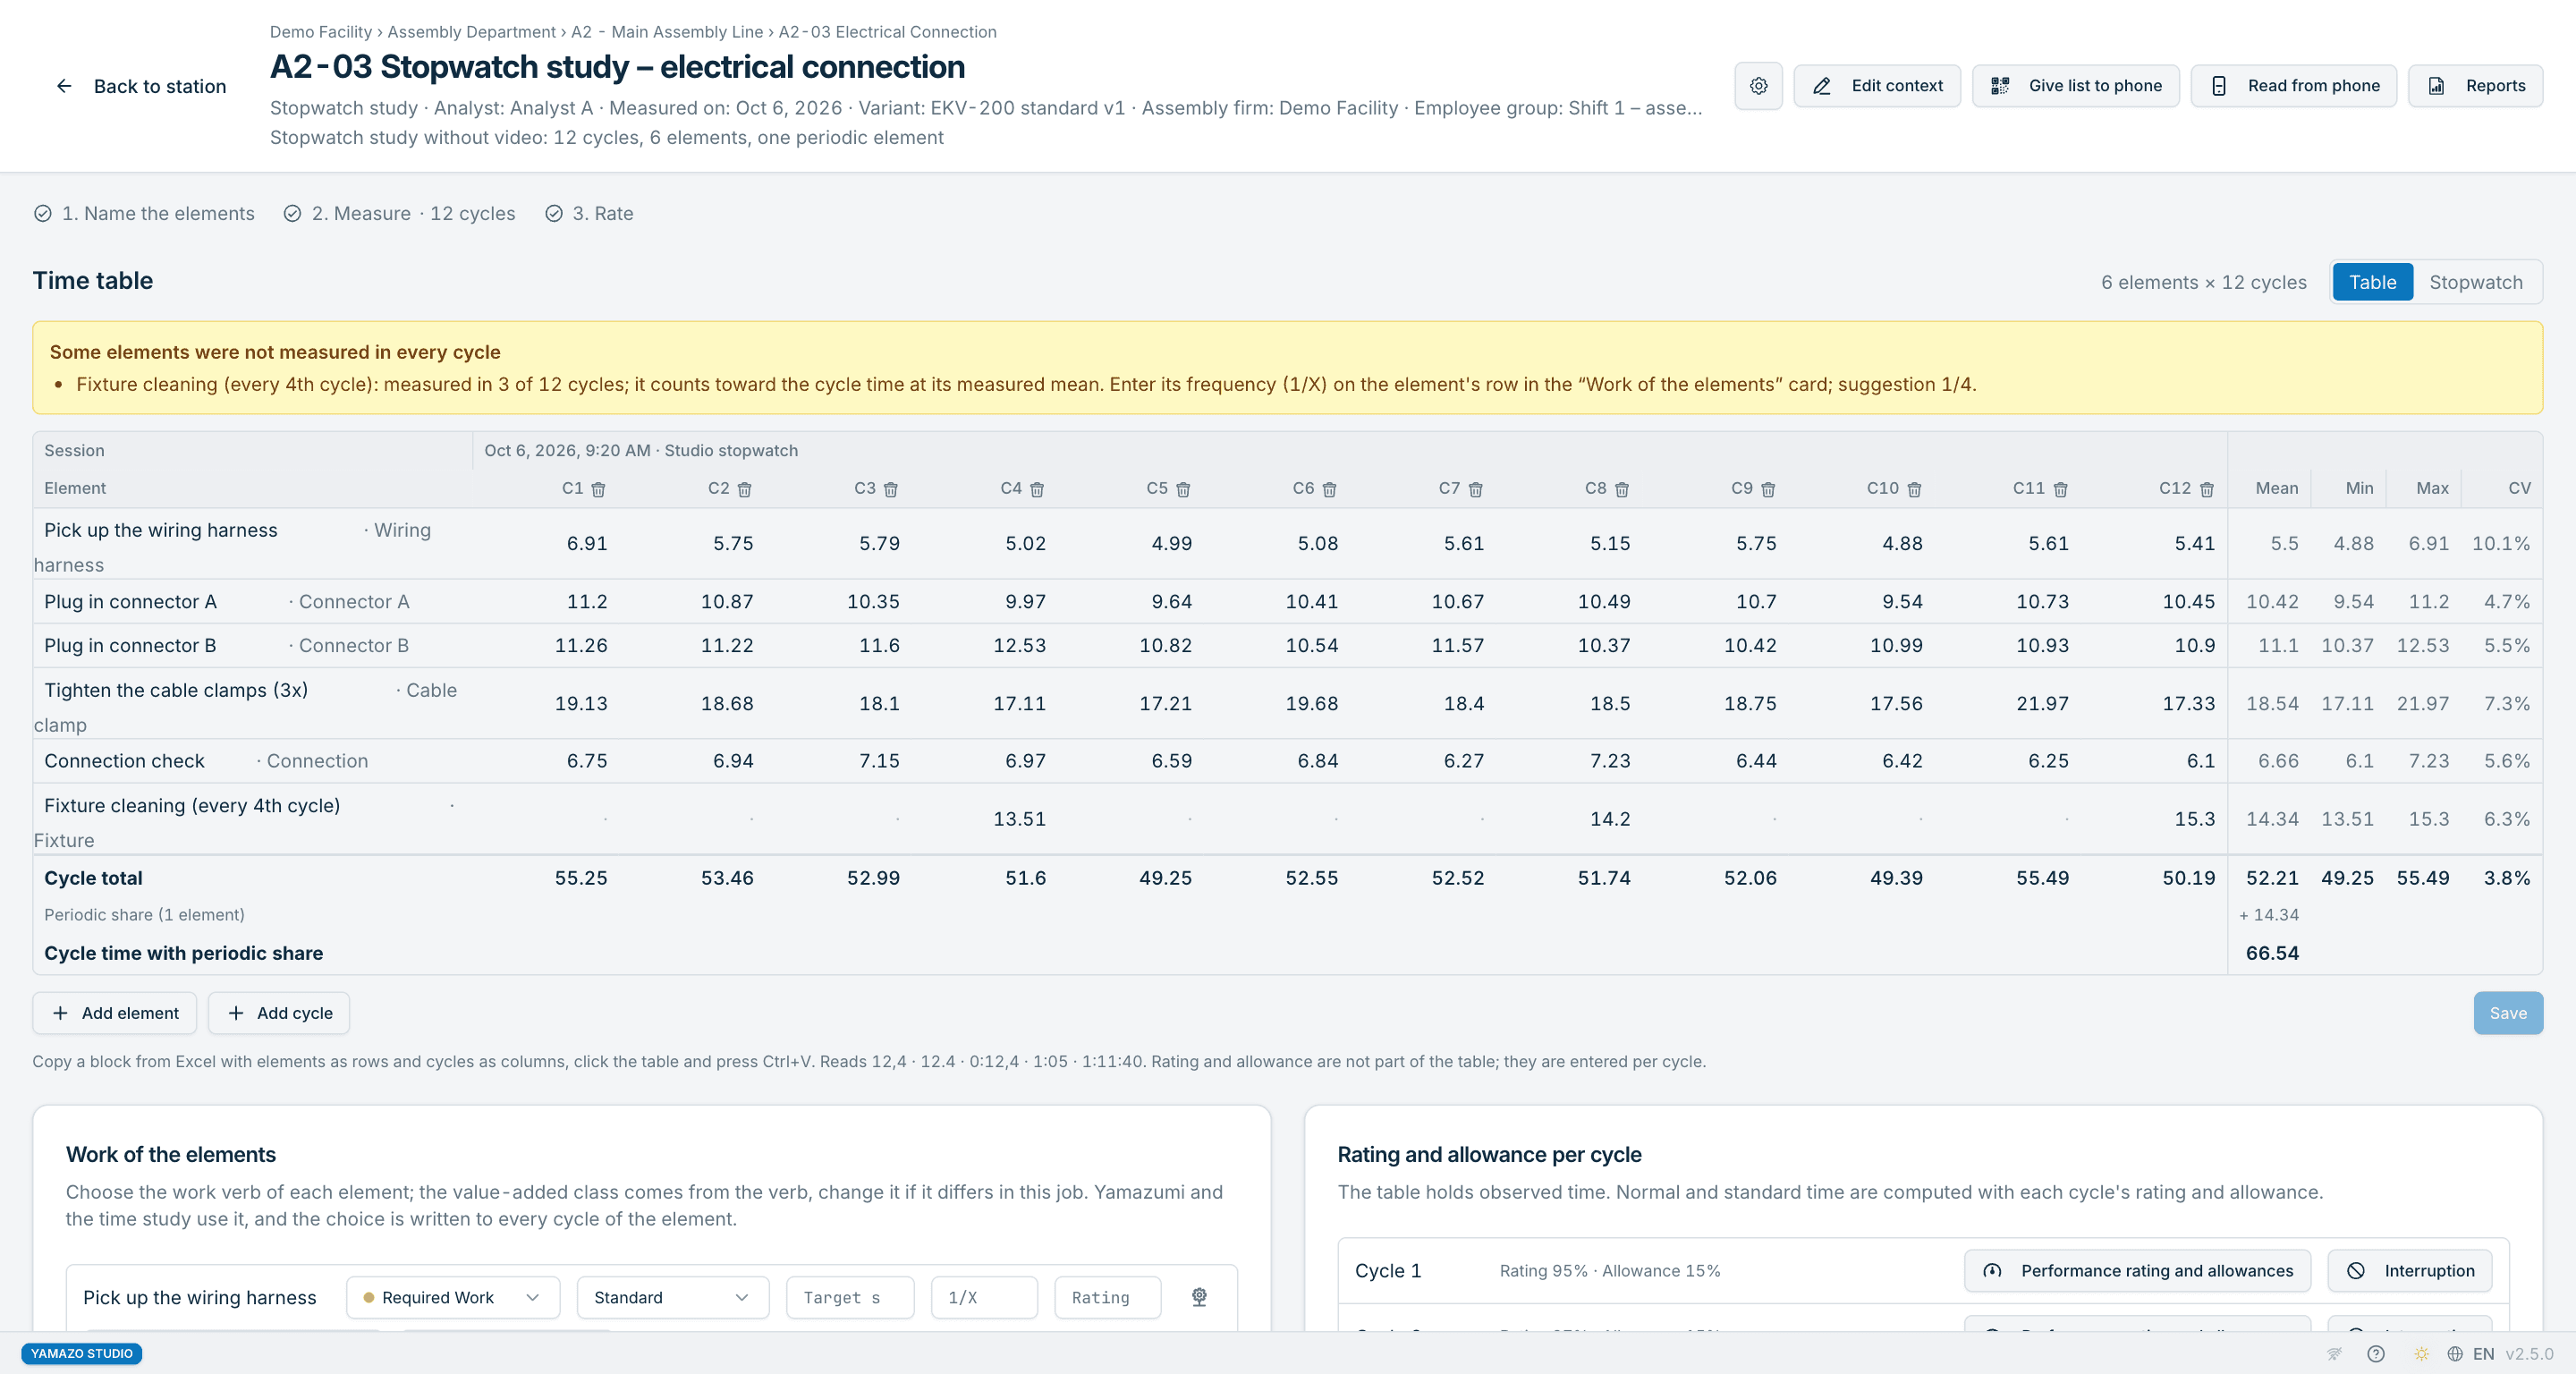Switch to Stopwatch view
The height and width of the screenshot is (1374, 2576).
click(x=2475, y=282)
